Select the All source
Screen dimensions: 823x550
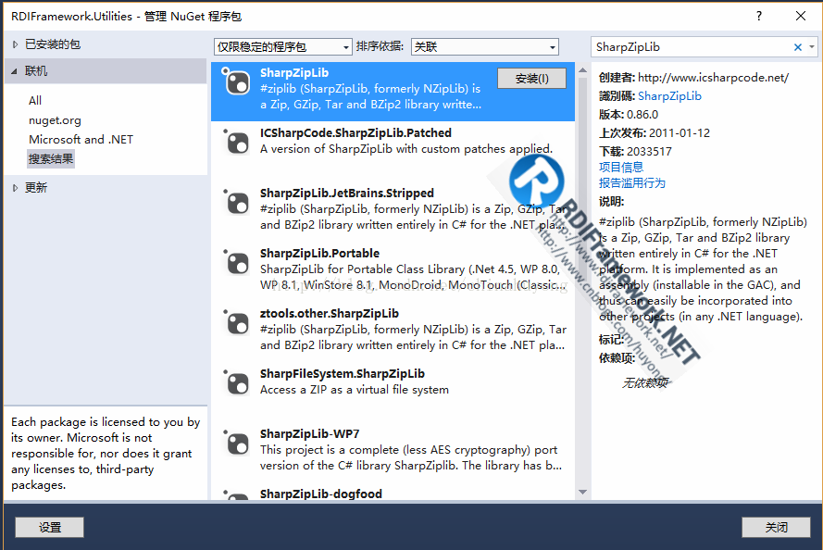point(35,100)
